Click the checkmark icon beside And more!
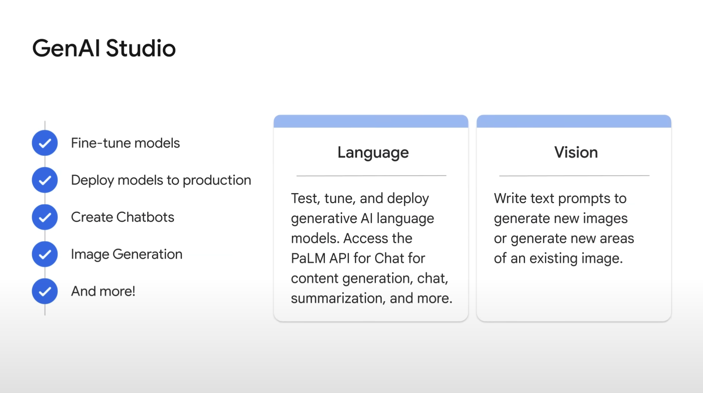 coord(45,291)
